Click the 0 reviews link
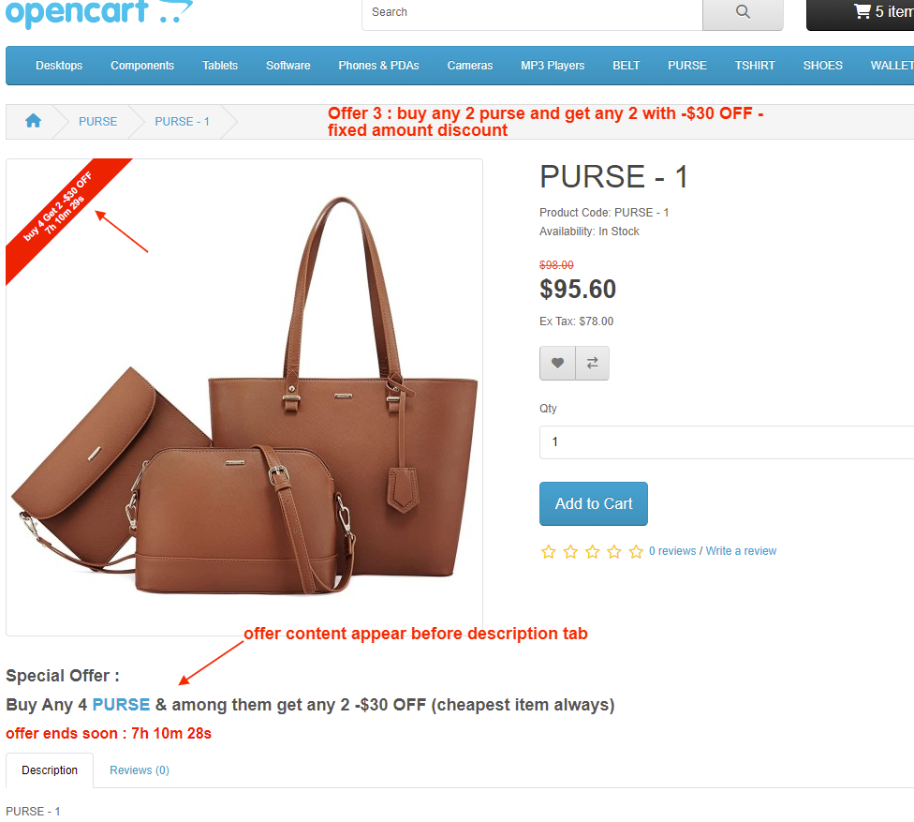This screenshot has width=914, height=822. pyautogui.click(x=672, y=551)
